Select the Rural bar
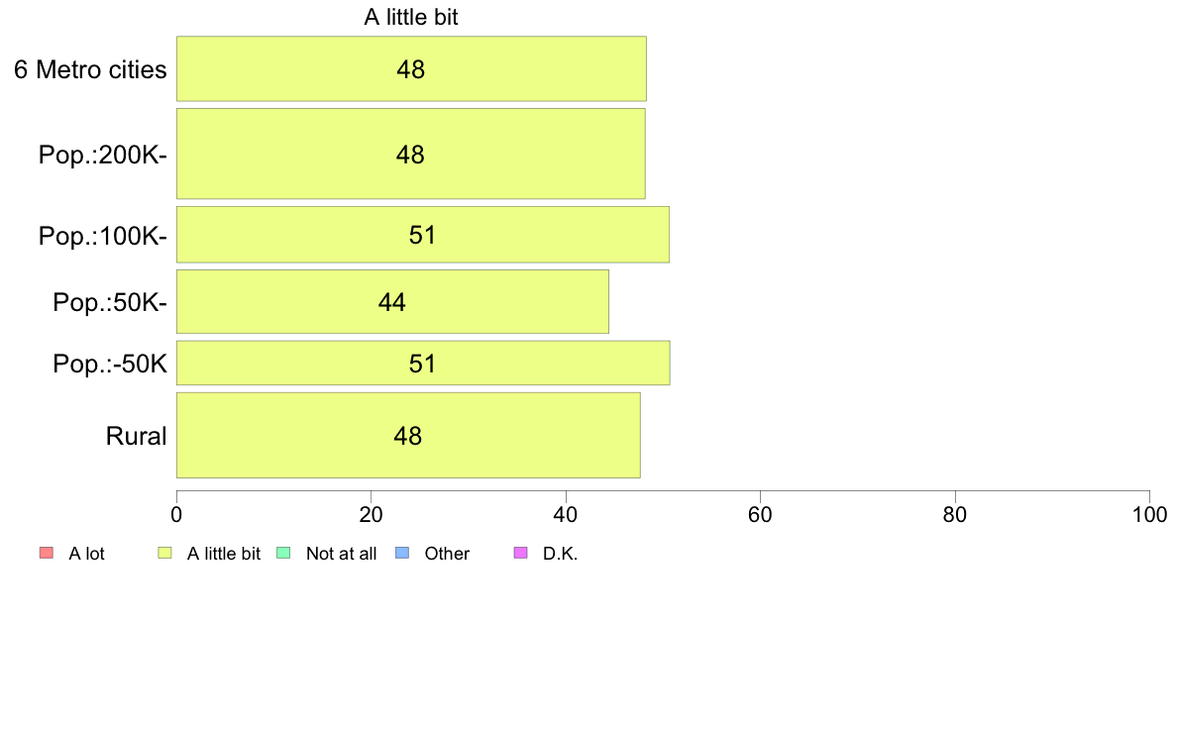 pyautogui.click(x=408, y=436)
